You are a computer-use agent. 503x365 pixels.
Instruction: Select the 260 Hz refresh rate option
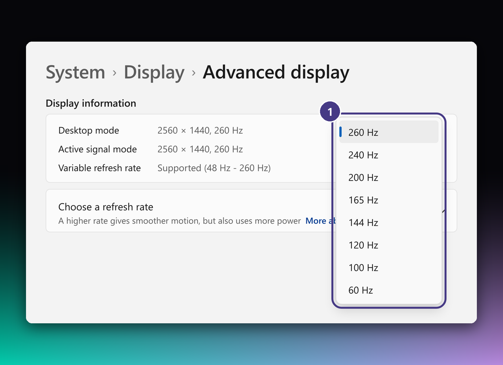pyautogui.click(x=389, y=132)
